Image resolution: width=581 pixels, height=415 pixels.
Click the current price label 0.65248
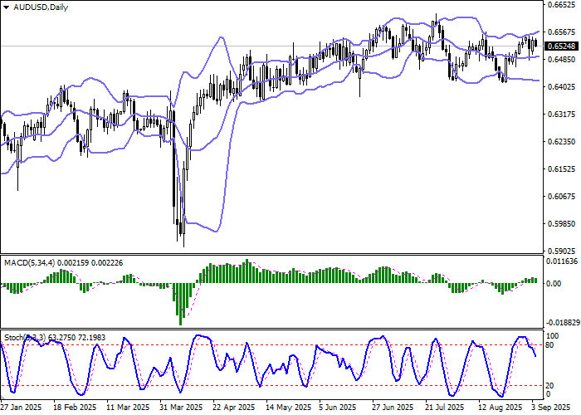coord(561,46)
